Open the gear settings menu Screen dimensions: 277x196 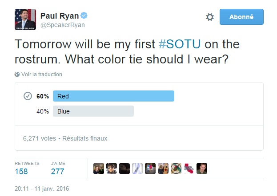(210, 17)
